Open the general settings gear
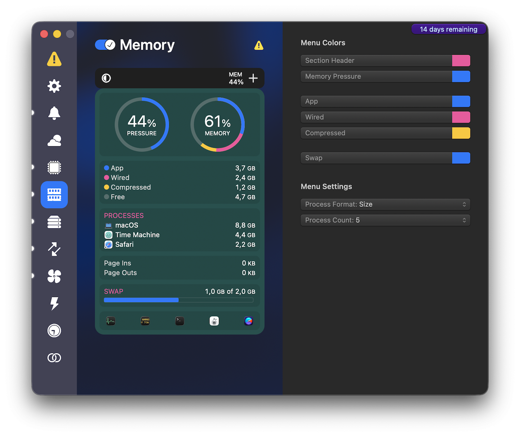Image resolution: width=520 pixels, height=437 pixels. point(54,86)
